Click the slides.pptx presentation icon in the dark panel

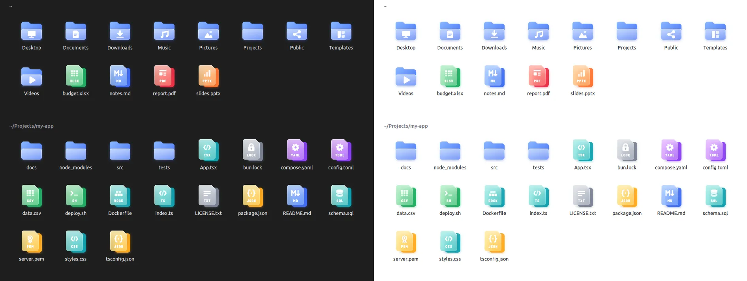coord(208,76)
